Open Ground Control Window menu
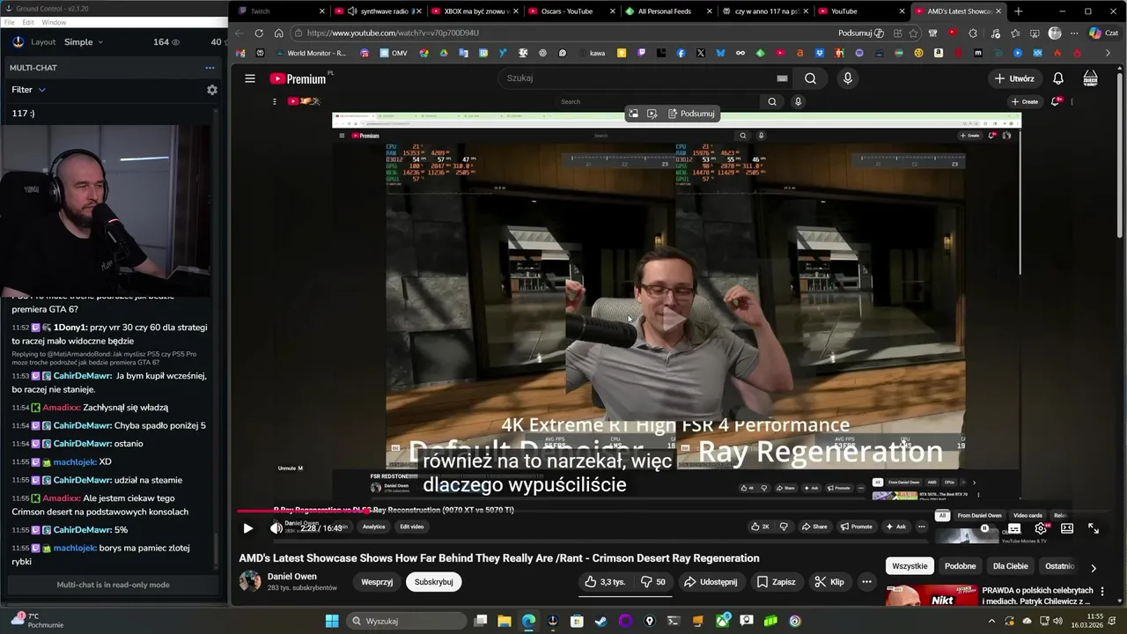This screenshot has width=1127, height=634. point(54,22)
